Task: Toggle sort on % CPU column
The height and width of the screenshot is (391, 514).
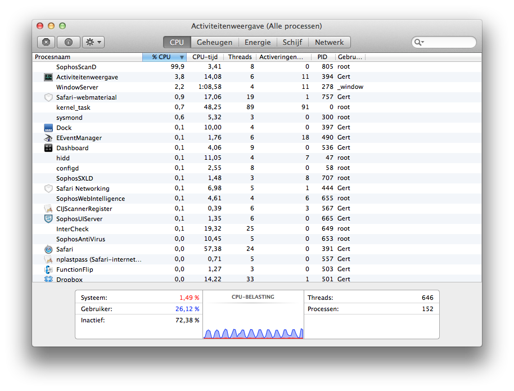Action: [165, 57]
